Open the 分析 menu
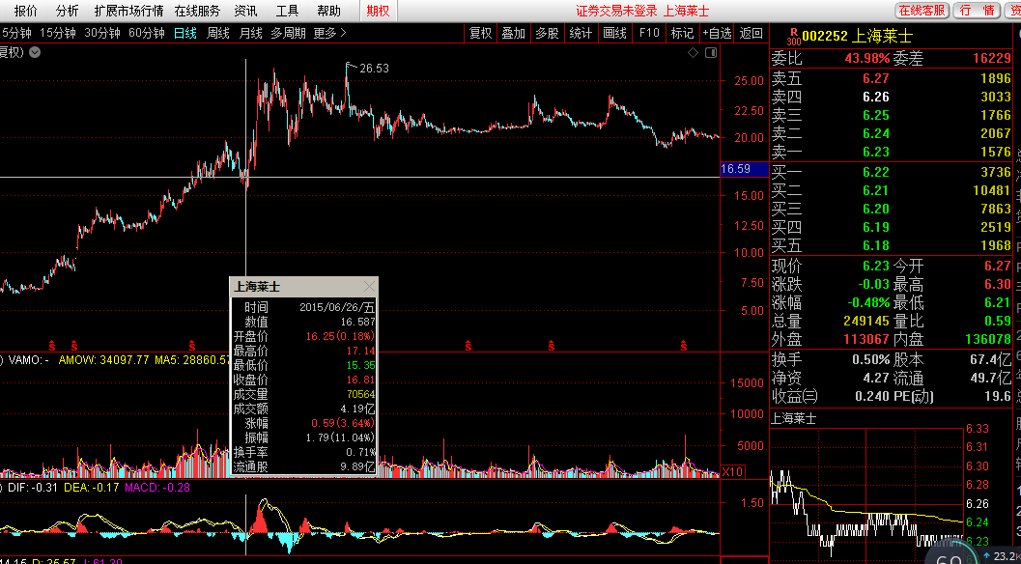 point(68,11)
